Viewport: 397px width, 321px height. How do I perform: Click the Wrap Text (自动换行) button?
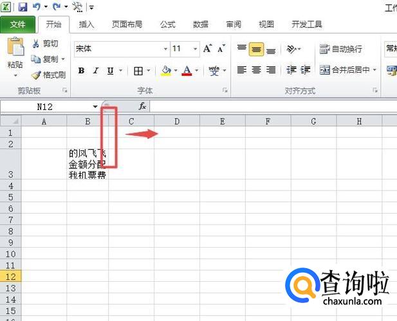coord(341,49)
